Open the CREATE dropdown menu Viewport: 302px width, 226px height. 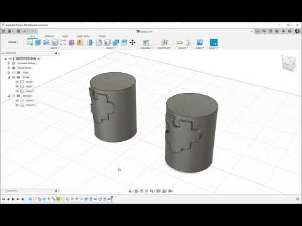point(55,48)
